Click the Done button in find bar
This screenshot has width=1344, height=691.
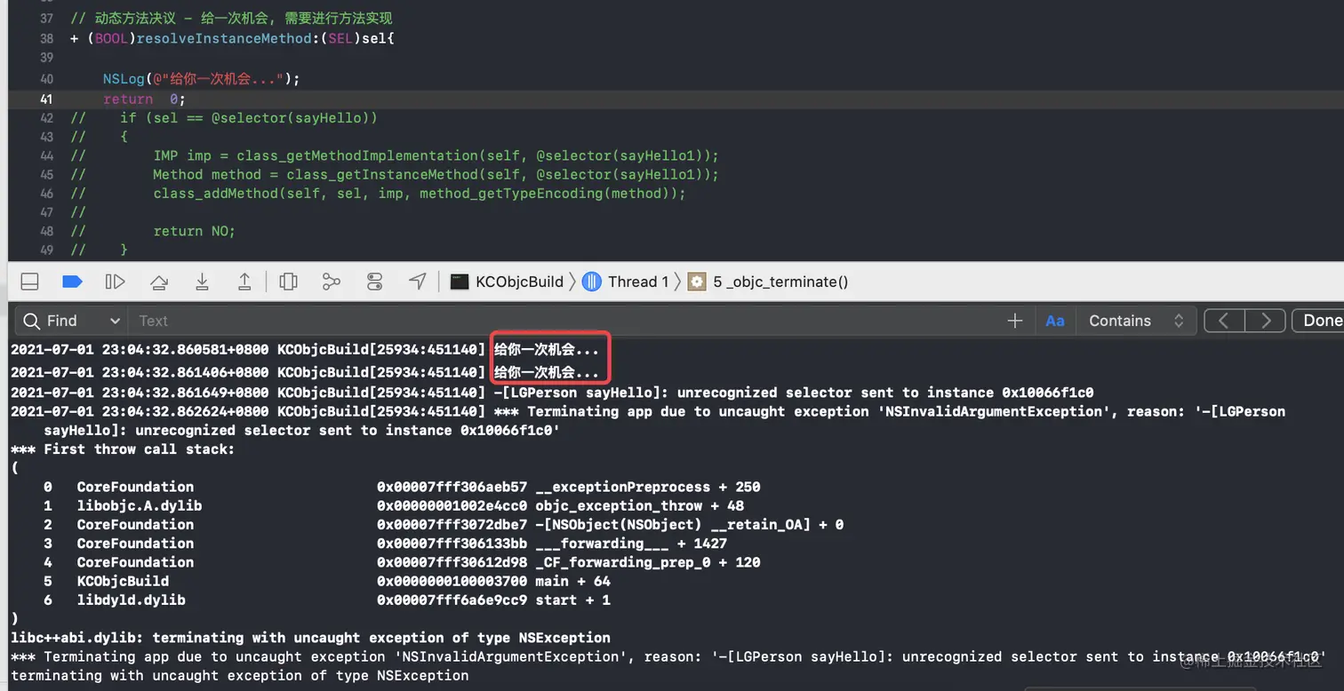tap(1321, 321)
